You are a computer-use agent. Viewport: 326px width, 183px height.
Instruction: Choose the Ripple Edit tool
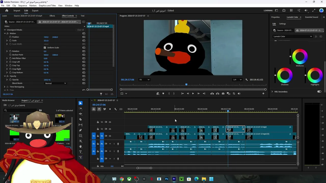tap(80, 114)
